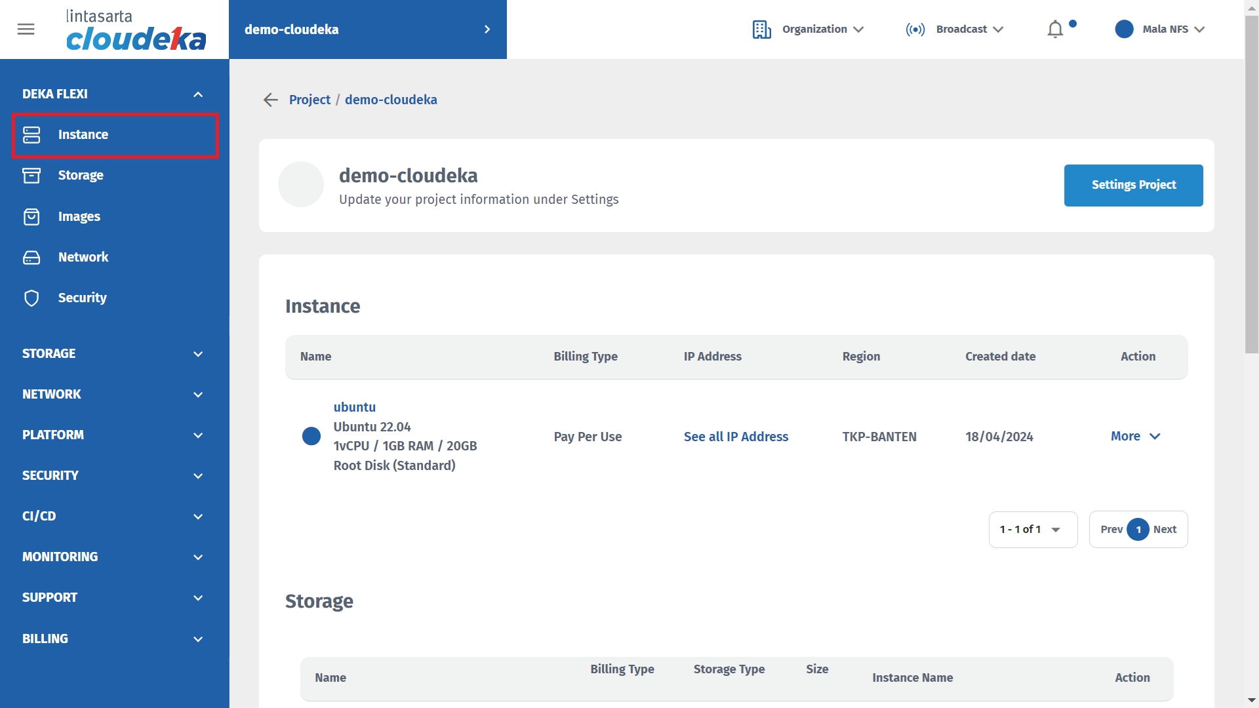Viewport: 1259px width, 708px height.
Task: Click the Broadcast signal icon
Action: (x=915, y=29)
